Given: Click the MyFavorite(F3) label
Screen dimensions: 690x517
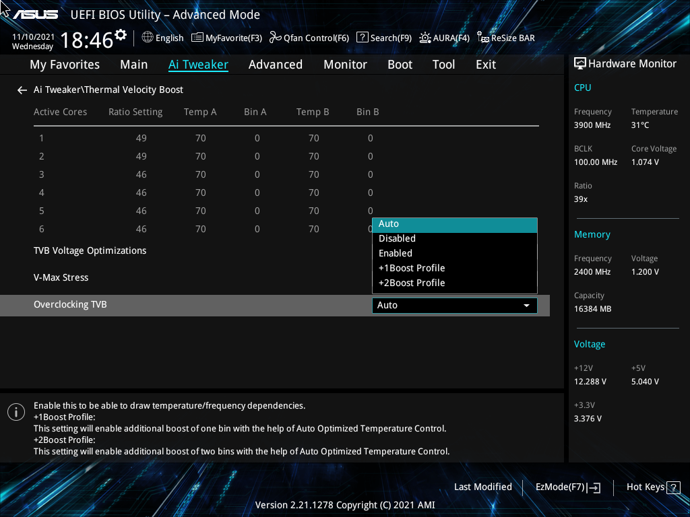Looking at the screenshot, I should pos(234,38).
